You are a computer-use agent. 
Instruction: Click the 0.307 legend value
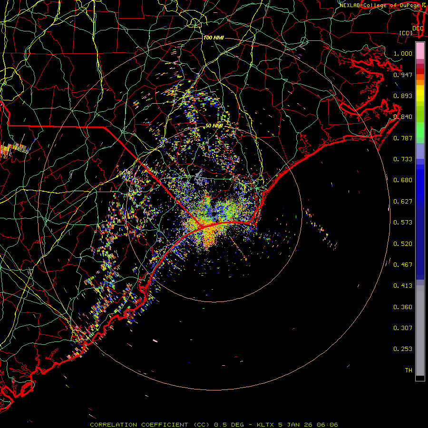coord(403,328)
